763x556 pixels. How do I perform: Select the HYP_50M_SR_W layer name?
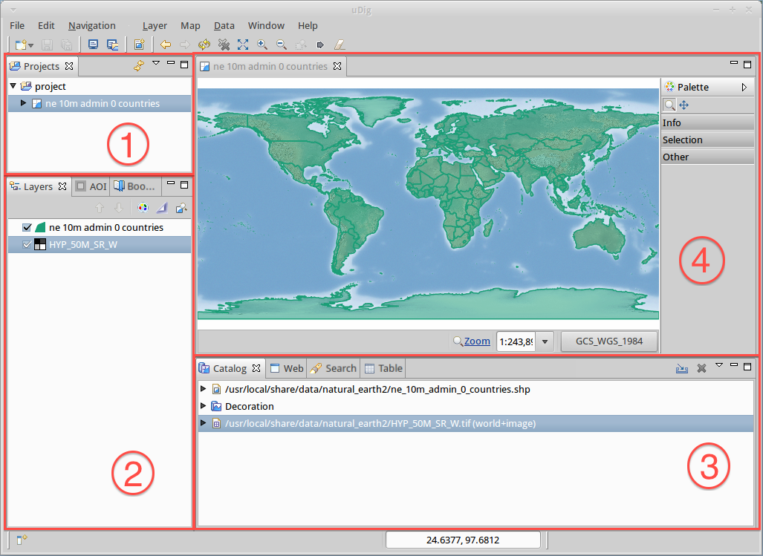83,244
